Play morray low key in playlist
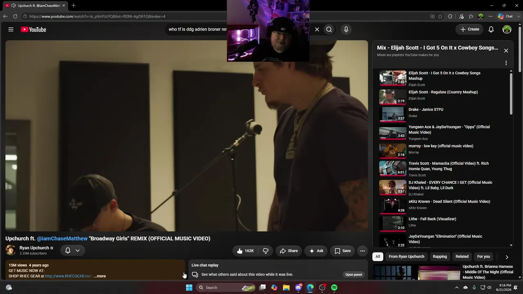The image size is (523, 294). coord(443,150)
